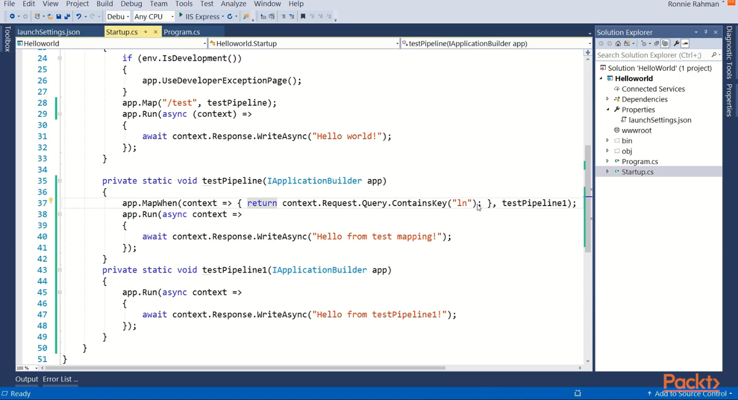This screenshot has height=400, width=738.
Task: Save the current file with the floppy icon
Action: coord(59,16)
